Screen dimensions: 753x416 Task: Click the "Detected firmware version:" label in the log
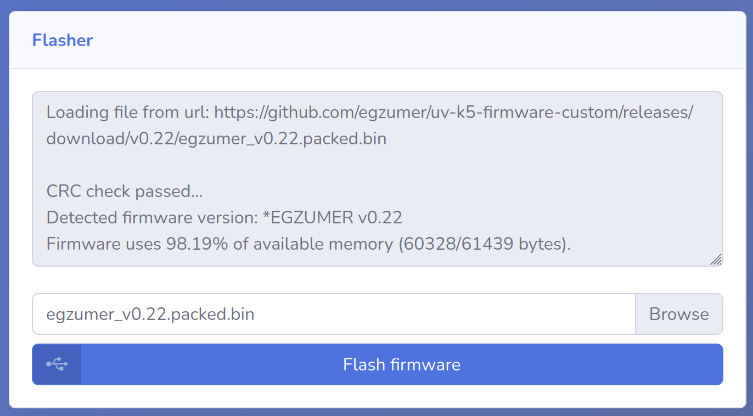pyautogui.click(x=151, y=218)
